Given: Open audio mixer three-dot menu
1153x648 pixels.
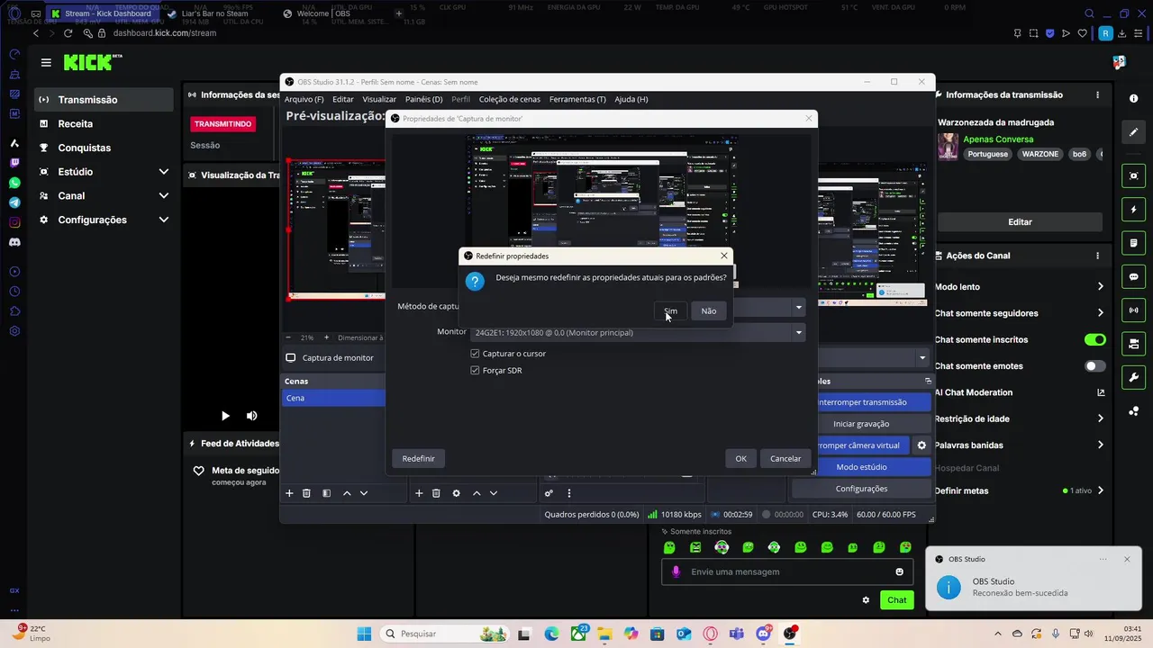Looking at the screenshot, I should pyautogui.click(x=568, y=493).
